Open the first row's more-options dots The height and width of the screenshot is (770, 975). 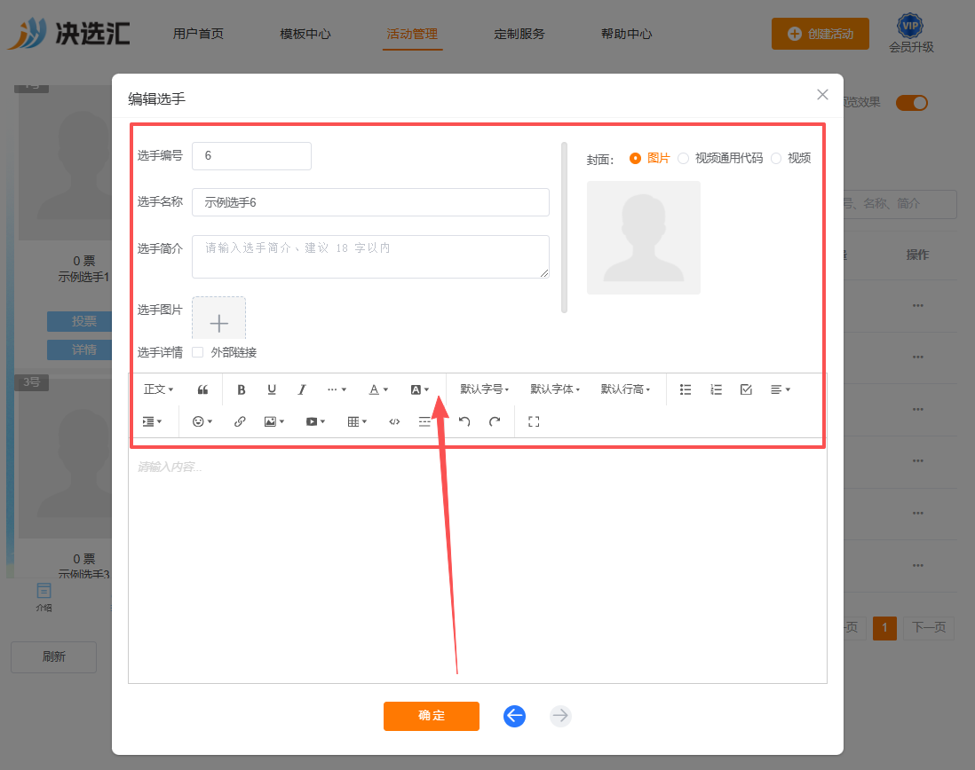point(918,305)
